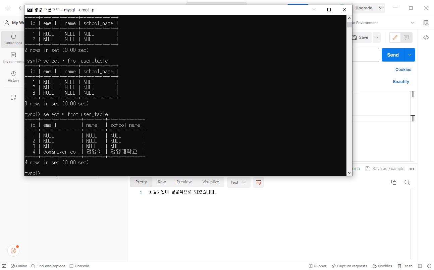Image resolution: width=434 pixels, height=270 pixels.
Task: Click the command prompt scrollbar up arrow
Action: (x=349, y=18)
